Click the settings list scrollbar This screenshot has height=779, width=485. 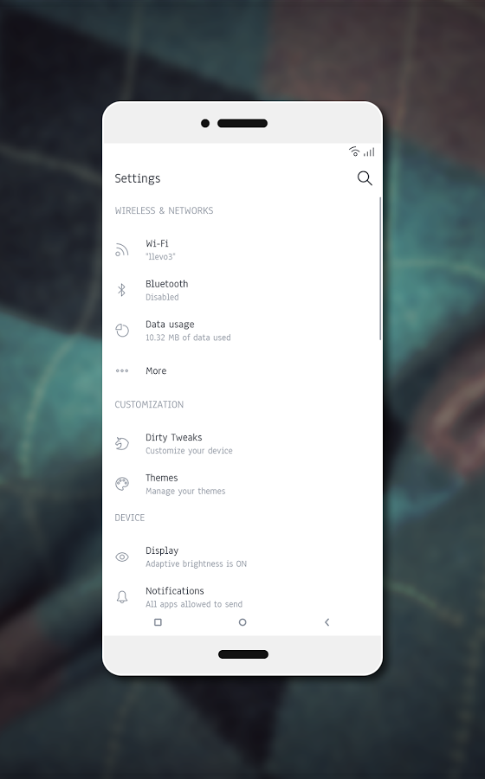[380, 268]
